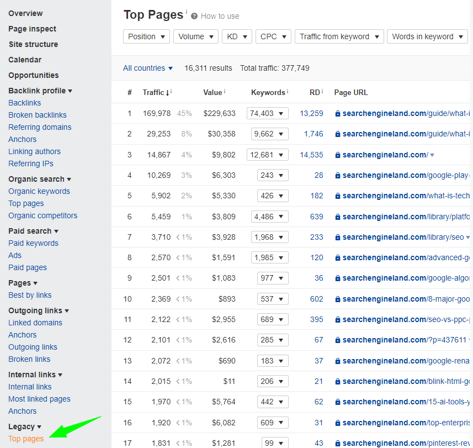Click the arrow after the library/seo URL
The width and height of the screenshot is (473, 448).
(468, 237)
